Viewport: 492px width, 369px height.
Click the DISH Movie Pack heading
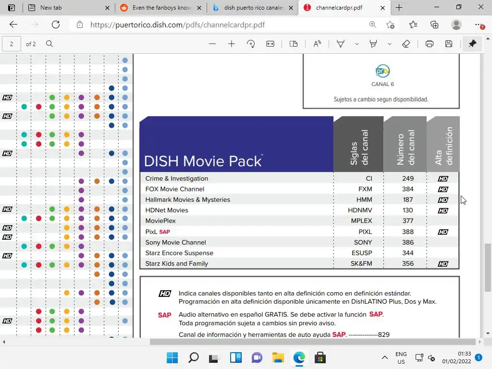[x=203, y=161]
